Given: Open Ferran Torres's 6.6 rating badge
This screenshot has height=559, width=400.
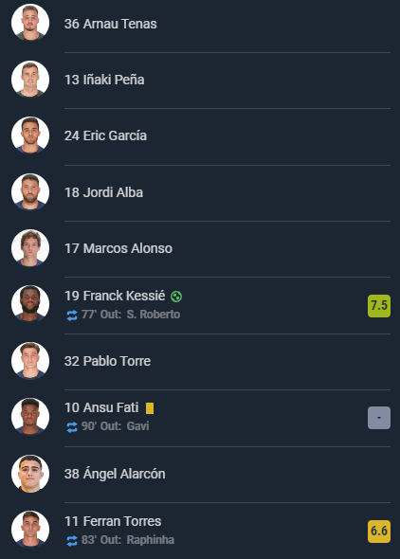Looking at the screenshot, I should 379,532.
